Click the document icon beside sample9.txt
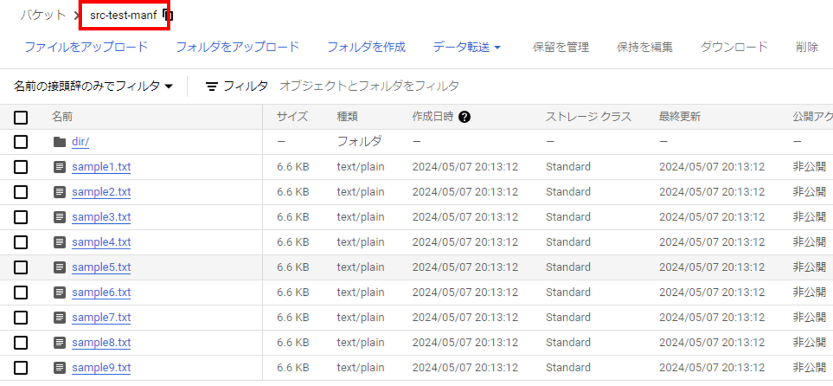This screenshot has width=833, height=386. pyautogui.click(x=59, y=367)
